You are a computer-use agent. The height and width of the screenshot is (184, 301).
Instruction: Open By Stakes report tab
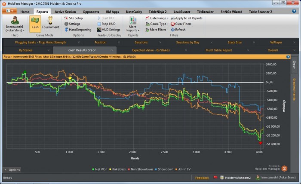click(x=26, y=50)
